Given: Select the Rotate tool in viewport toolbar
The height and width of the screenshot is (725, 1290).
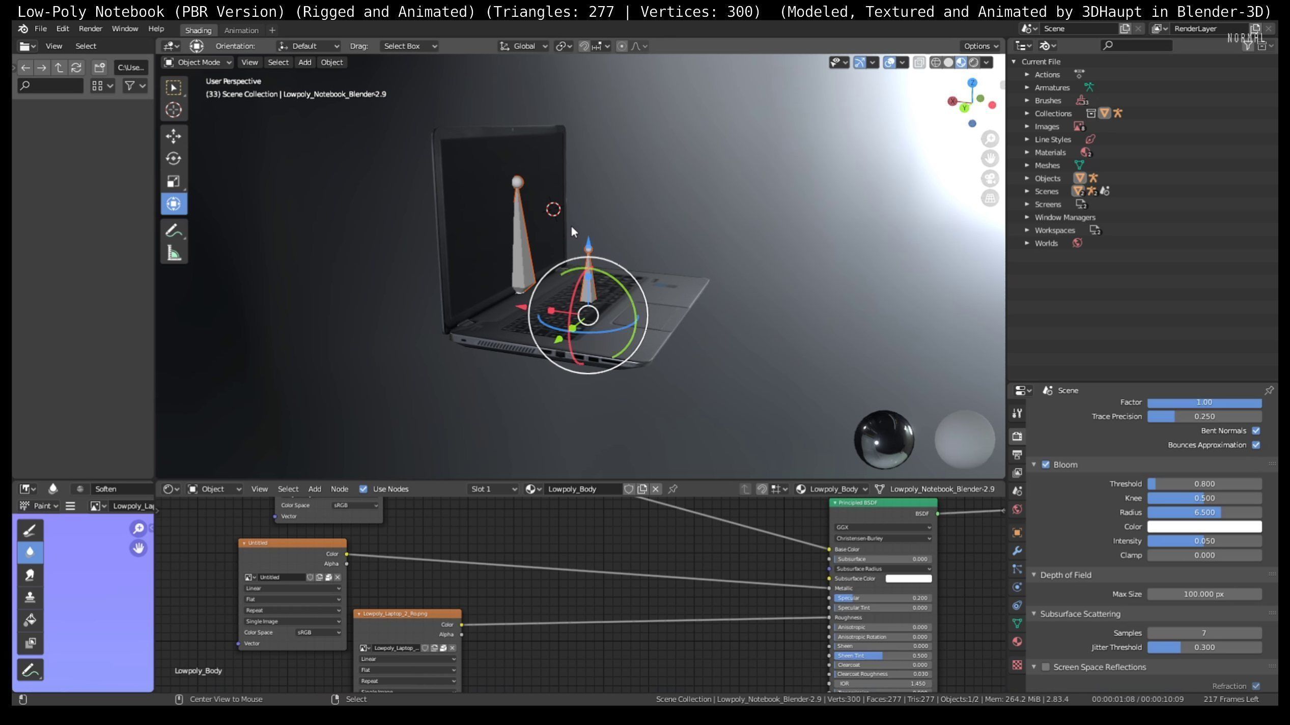Looking at the screenshot, I should [x=173, y=159].
